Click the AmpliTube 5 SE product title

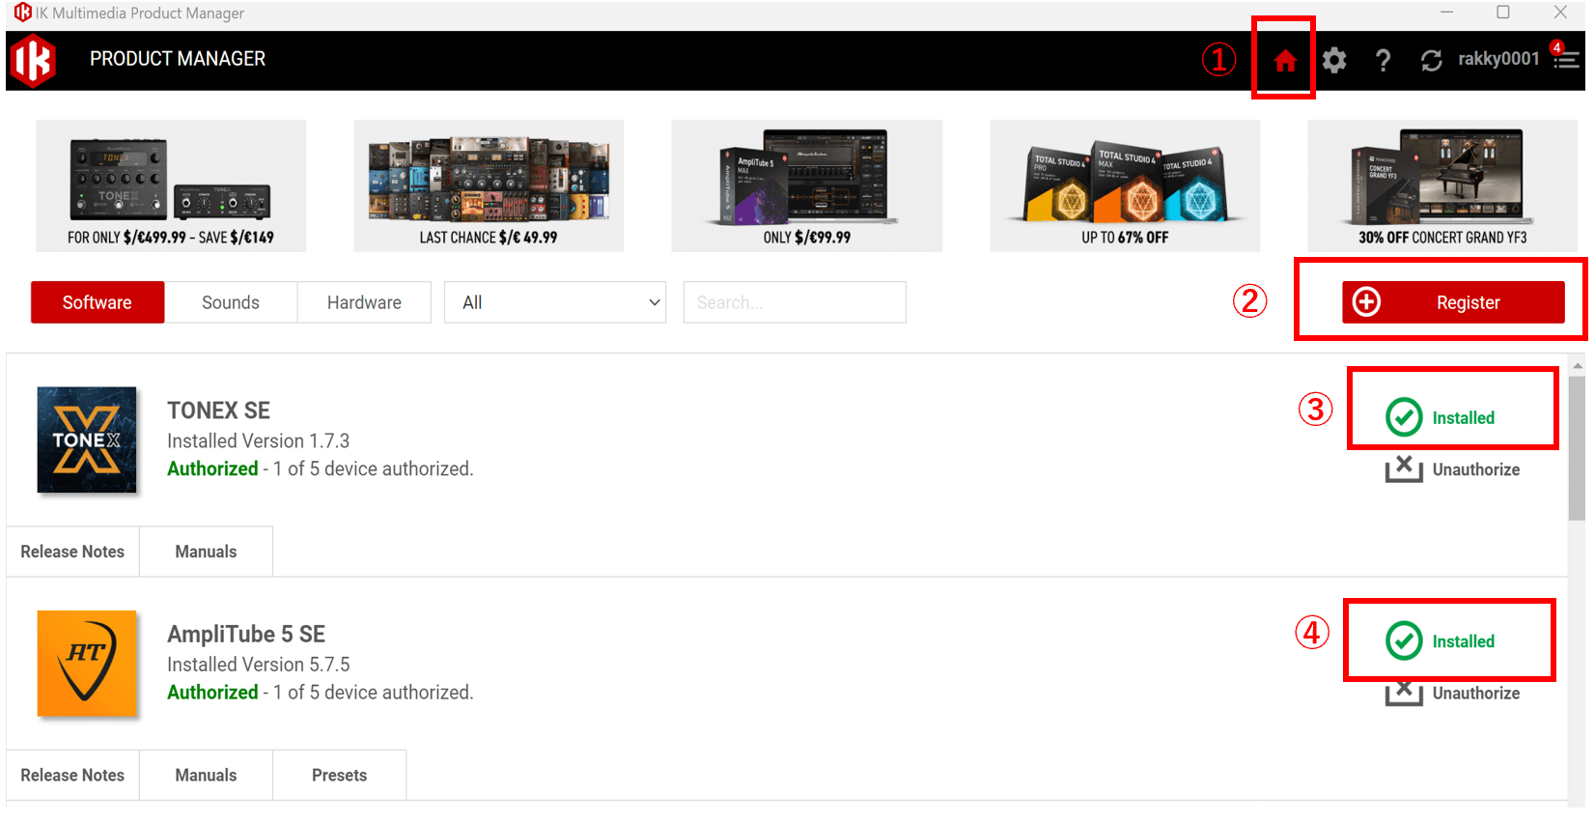pyautogui.click(x=246, y=634)
